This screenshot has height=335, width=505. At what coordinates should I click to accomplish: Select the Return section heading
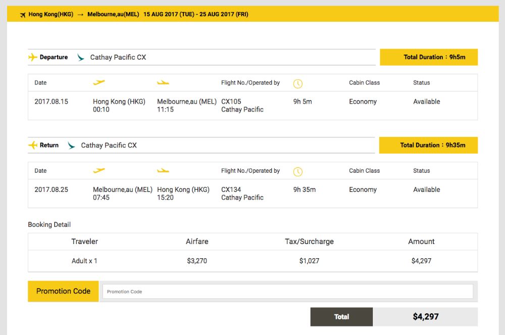pos(49,146)
